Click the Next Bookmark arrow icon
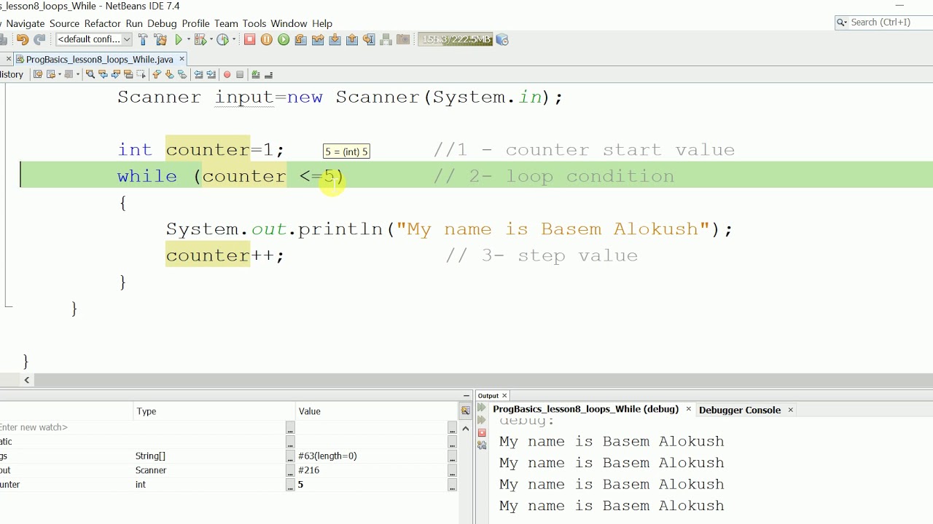Screen dimensions: 933x524 (169, 74)
